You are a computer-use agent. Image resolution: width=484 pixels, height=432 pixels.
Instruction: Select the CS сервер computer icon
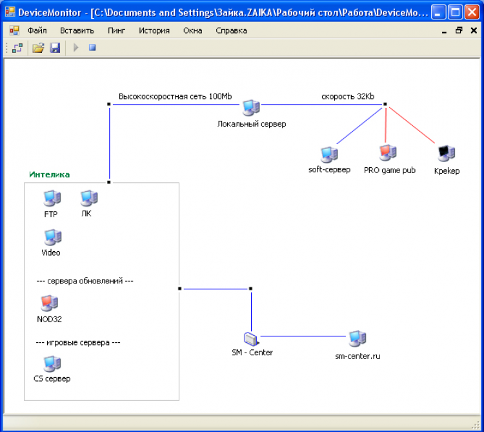coord(52,364)
